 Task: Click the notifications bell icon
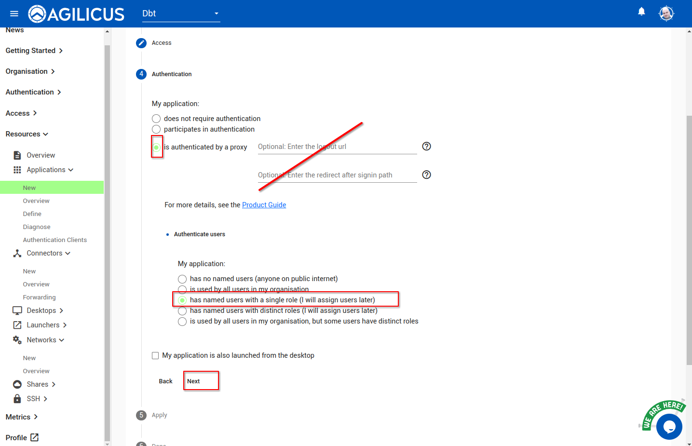[641, 12]
